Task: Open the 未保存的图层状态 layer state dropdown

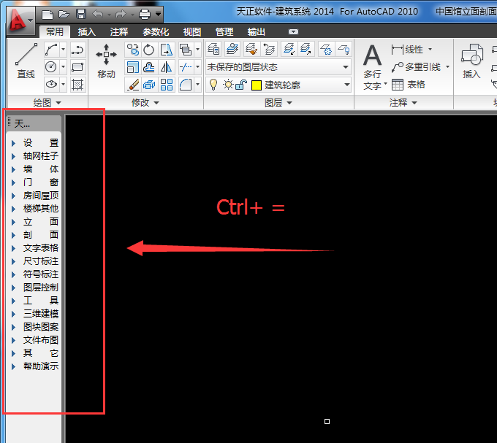Action: 346,66
